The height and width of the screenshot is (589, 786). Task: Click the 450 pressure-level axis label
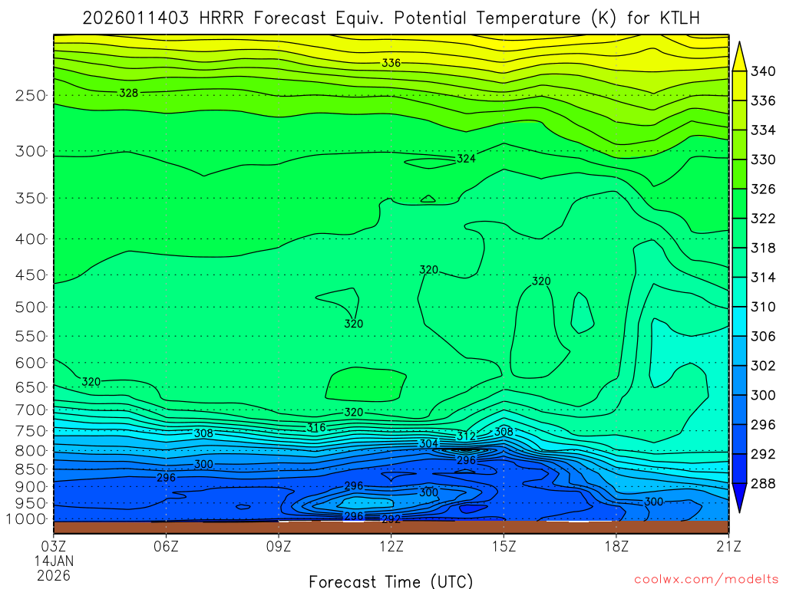click(30, 275)
